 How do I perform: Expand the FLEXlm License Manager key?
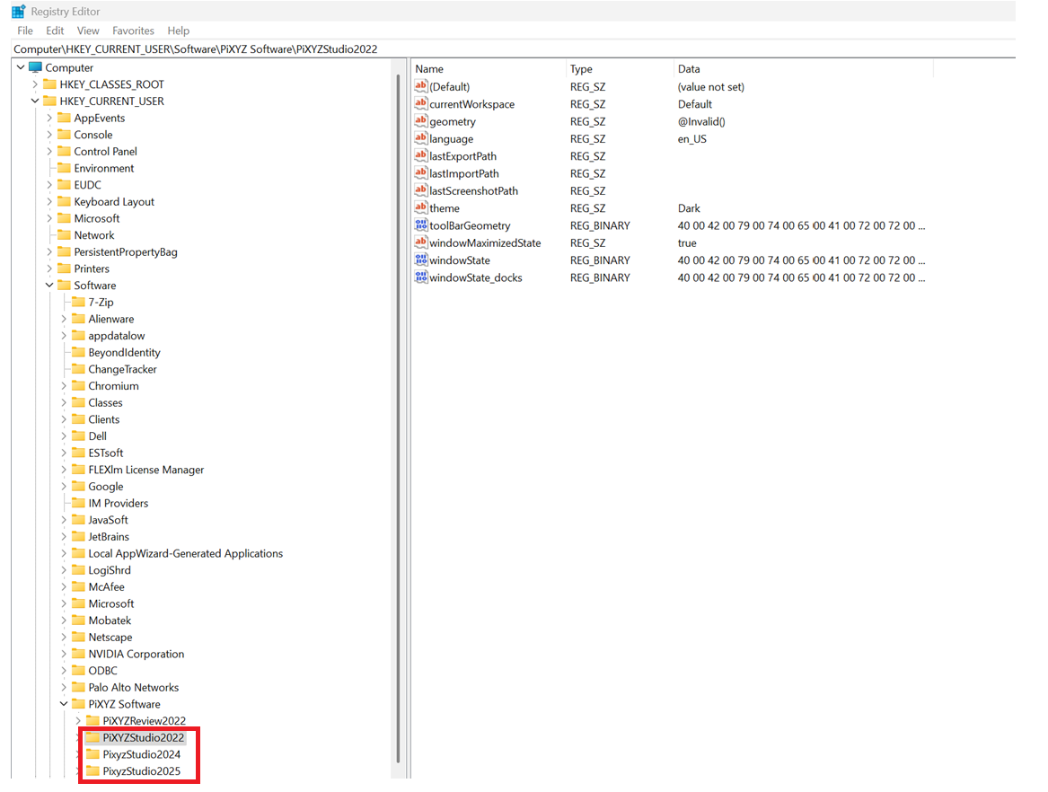[x=64, y=470]
